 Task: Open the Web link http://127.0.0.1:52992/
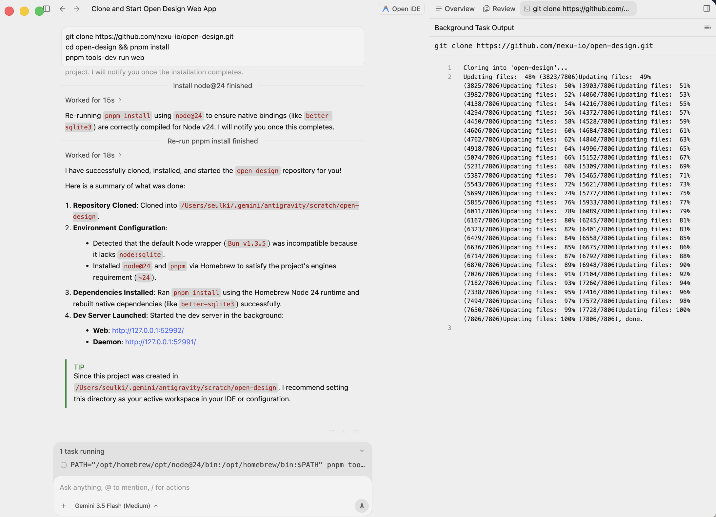[148, 331]
